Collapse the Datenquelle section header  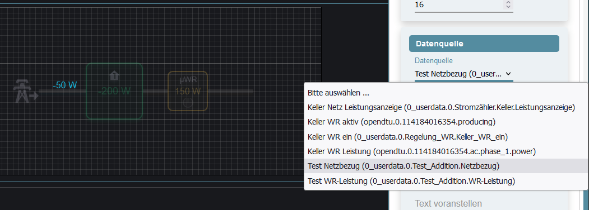click(484, 44)
